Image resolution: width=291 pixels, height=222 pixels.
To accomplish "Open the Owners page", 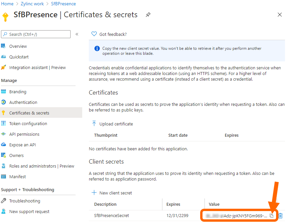I will click(x=17, y=155).
